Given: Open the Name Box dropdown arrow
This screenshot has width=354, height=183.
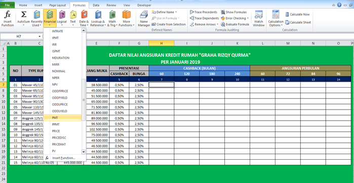Looking at the screenshot, I should (x=40, y=36).
